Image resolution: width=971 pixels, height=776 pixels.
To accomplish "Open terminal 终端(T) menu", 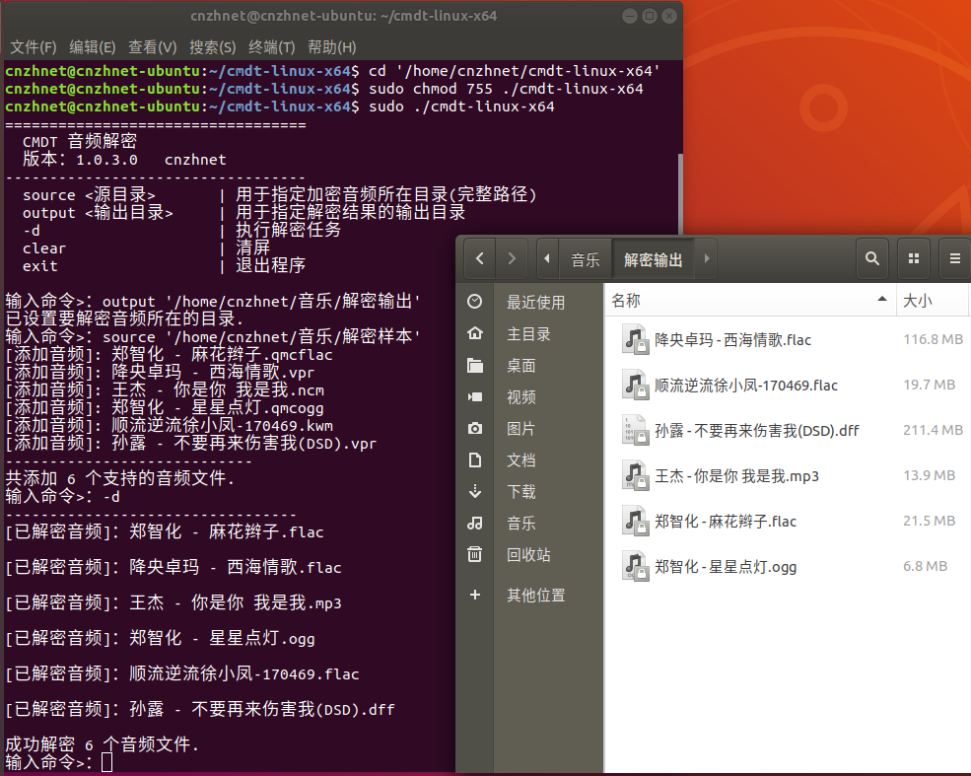I will tap(271, 47).
